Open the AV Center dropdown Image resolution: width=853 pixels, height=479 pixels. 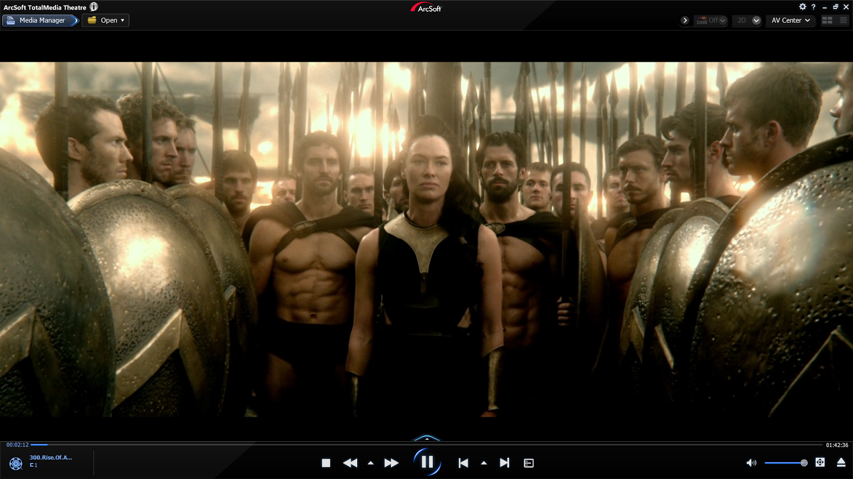[791, 20]
